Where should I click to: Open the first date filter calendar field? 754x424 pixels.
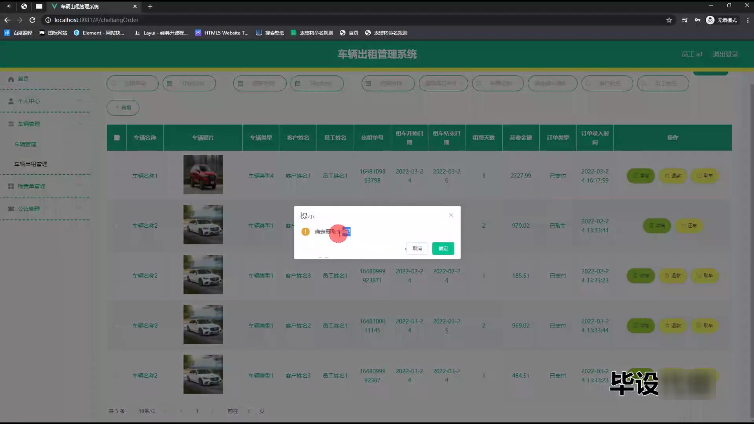point(189,84)
